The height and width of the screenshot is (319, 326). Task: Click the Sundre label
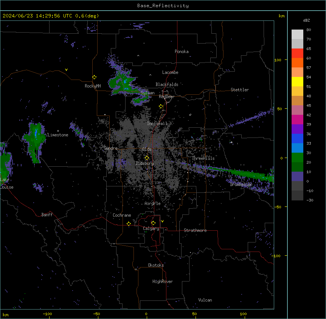[110, 148]
